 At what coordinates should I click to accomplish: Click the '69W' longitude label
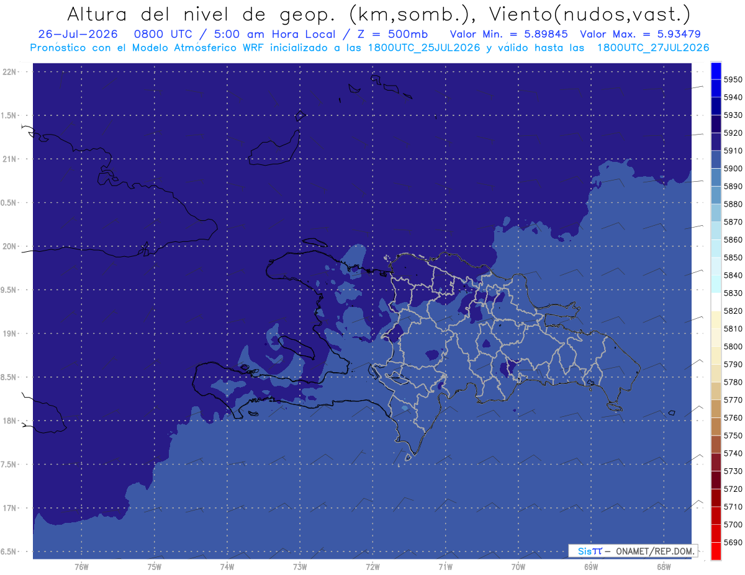coord(590,567)
